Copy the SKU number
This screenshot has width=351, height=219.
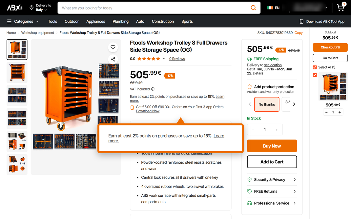pyautogui.click(x=299, y=33)
